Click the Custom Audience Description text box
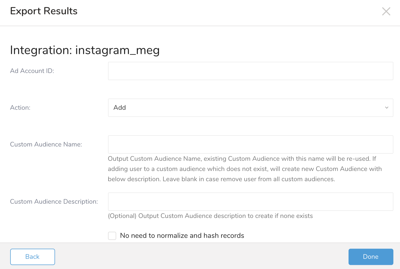 [250, 202]
